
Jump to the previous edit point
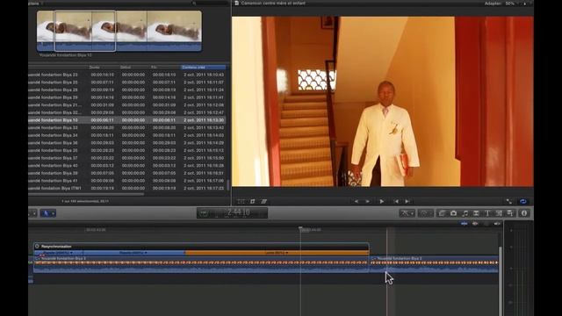point(396,201)
